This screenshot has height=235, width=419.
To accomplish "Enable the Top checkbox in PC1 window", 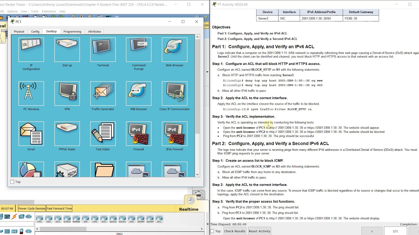I will (12, 182).
